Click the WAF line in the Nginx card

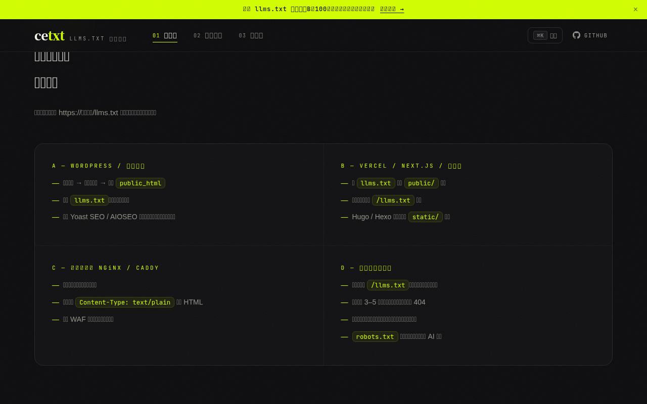point(88,319)
